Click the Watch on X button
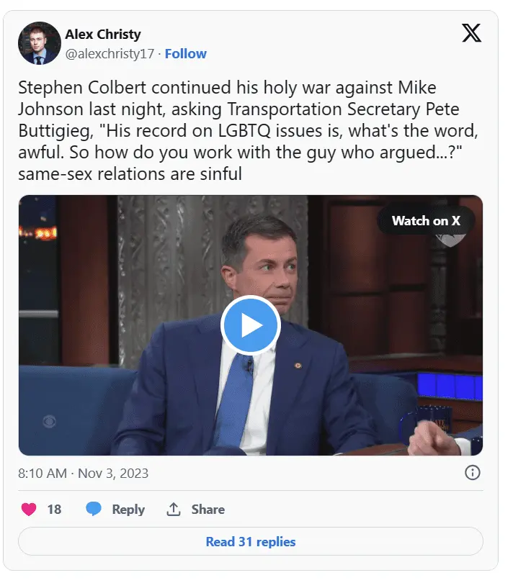Image resolution: width=513 pixels, height=588 pixels. [x=426, y=220]
